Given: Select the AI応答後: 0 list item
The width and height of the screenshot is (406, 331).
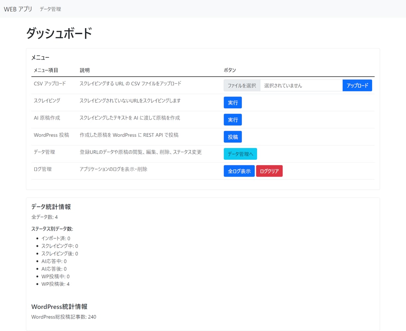Looking at the screenshot, I should pos(54,269).
